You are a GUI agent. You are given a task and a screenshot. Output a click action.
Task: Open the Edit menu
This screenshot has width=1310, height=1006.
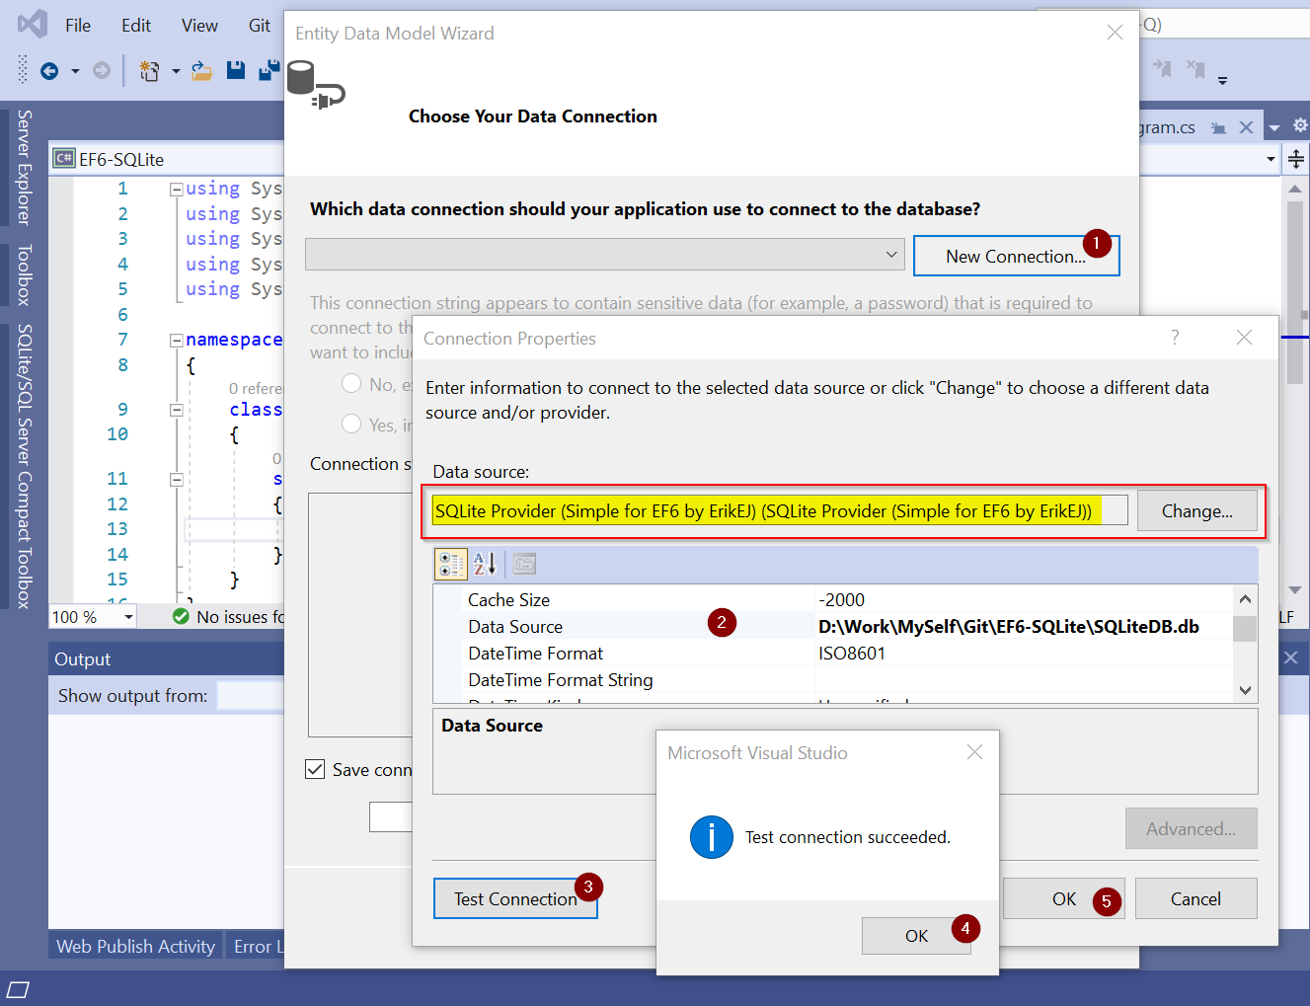tap(136, 26)
